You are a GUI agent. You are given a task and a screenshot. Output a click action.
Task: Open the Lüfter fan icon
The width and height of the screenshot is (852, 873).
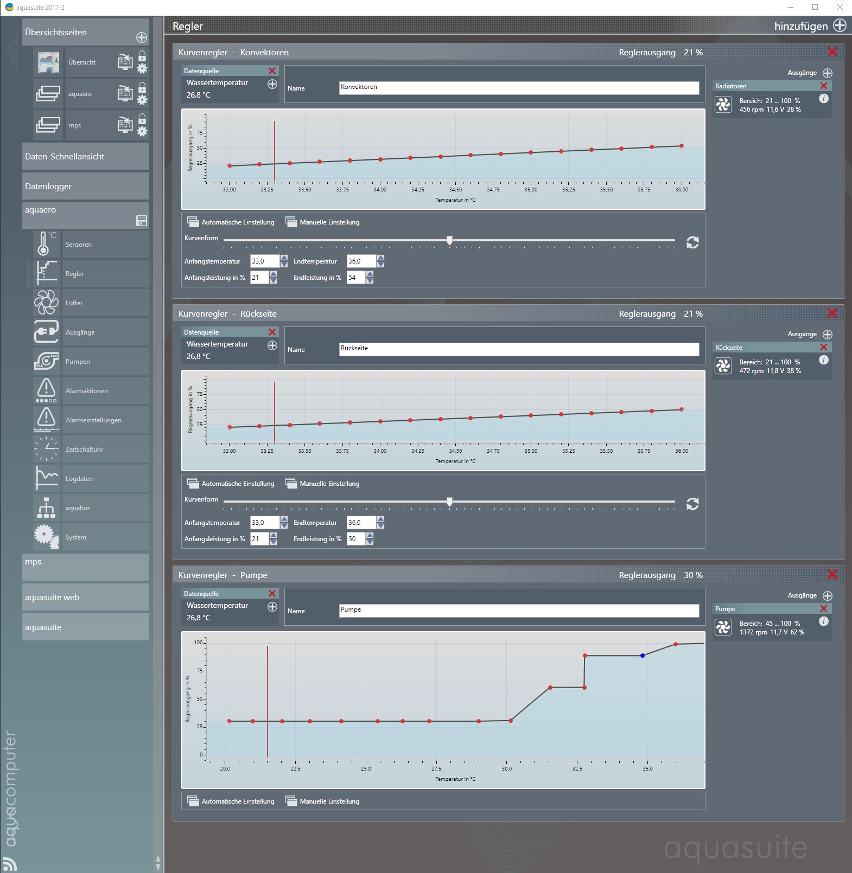click(46, 303)
